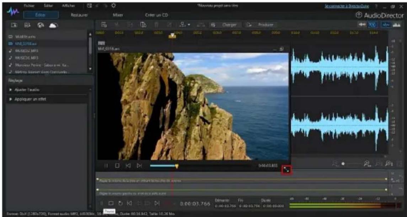
Task: Go to next frame in video preview
Action: click(139, 166)
